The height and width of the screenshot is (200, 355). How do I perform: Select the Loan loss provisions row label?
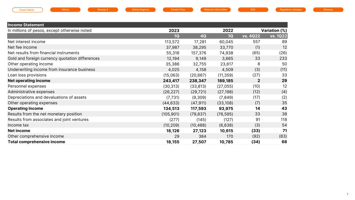(x=27, y=75)
